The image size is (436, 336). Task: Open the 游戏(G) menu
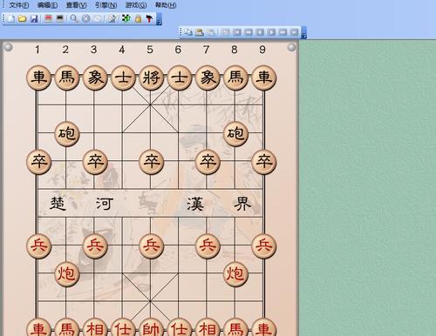pos(136,5)
